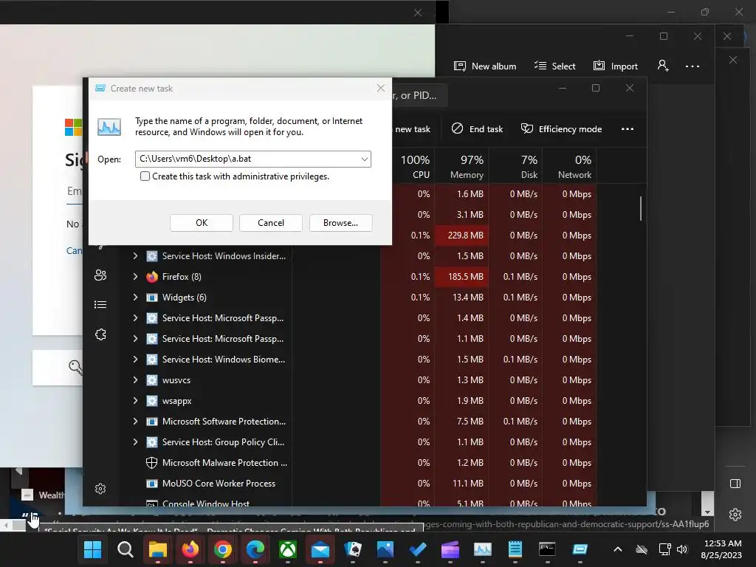The width and height of the screenshot is (756, 567).
Task: Click Select in Photos window
Action: tap(555, 66)
